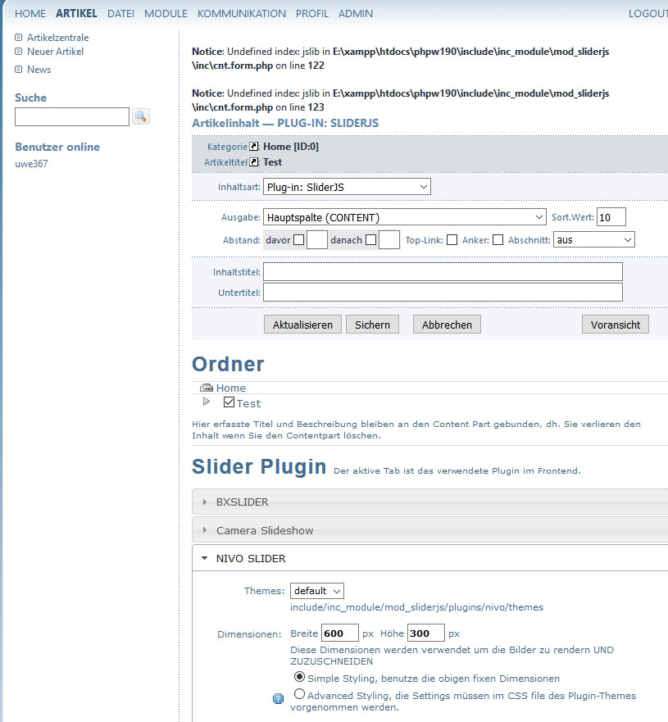Click the Home folder icon in Ordner
668x722 pixels.
click(x=207, y=388)
